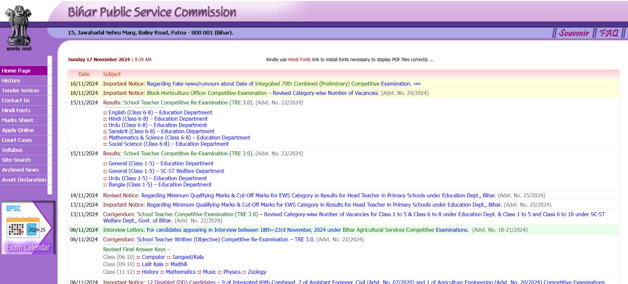Screen dimensions: 628x284
Task: Open Zoology revised final answer key
Action: pyautogui.click(x=257, y=272)
